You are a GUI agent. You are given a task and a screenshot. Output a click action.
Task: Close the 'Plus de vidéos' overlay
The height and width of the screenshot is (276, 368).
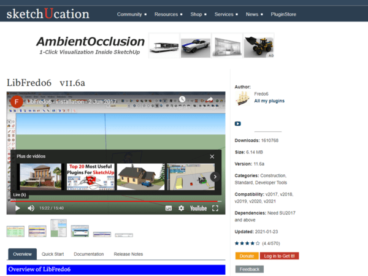pos(212,156)
